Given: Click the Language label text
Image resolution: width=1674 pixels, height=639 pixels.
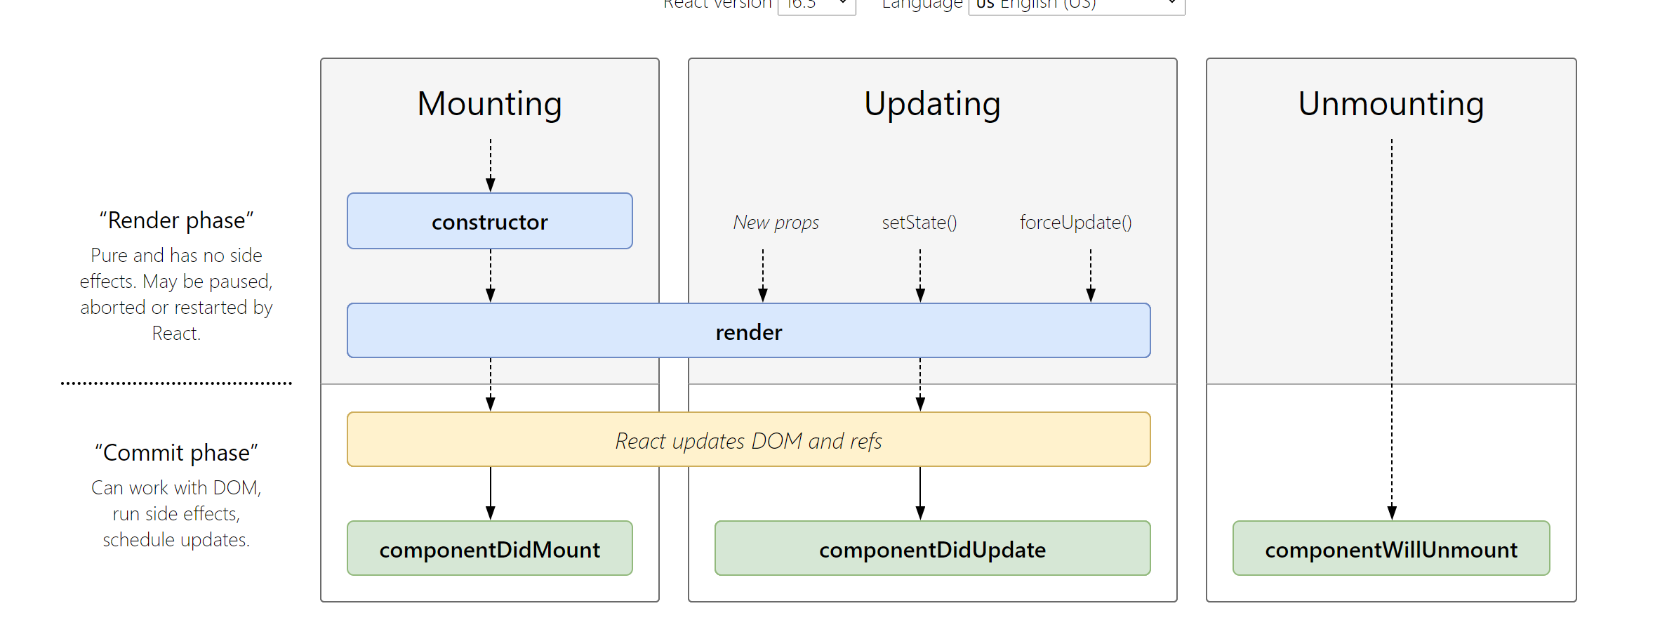Looking at the screenshot, I should pos(922,4).
